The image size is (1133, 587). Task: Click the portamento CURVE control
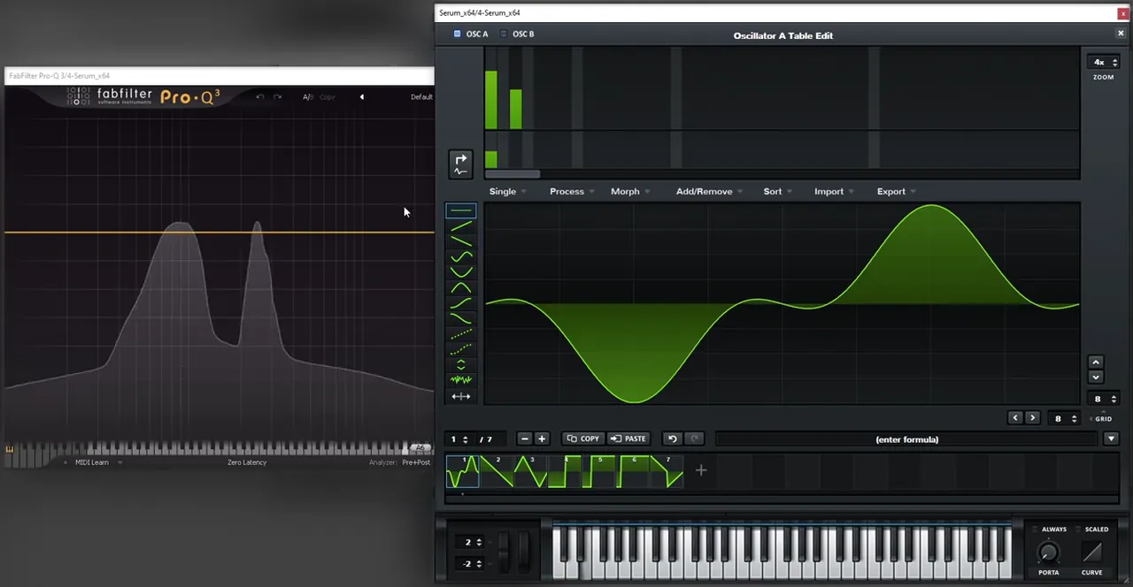(x=1091, y=553)
